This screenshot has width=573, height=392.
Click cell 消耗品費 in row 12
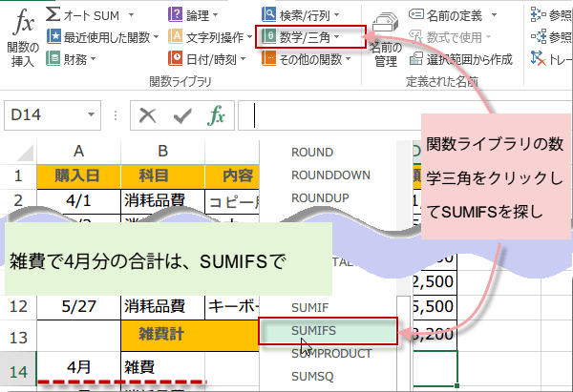(x=162, y=307)
